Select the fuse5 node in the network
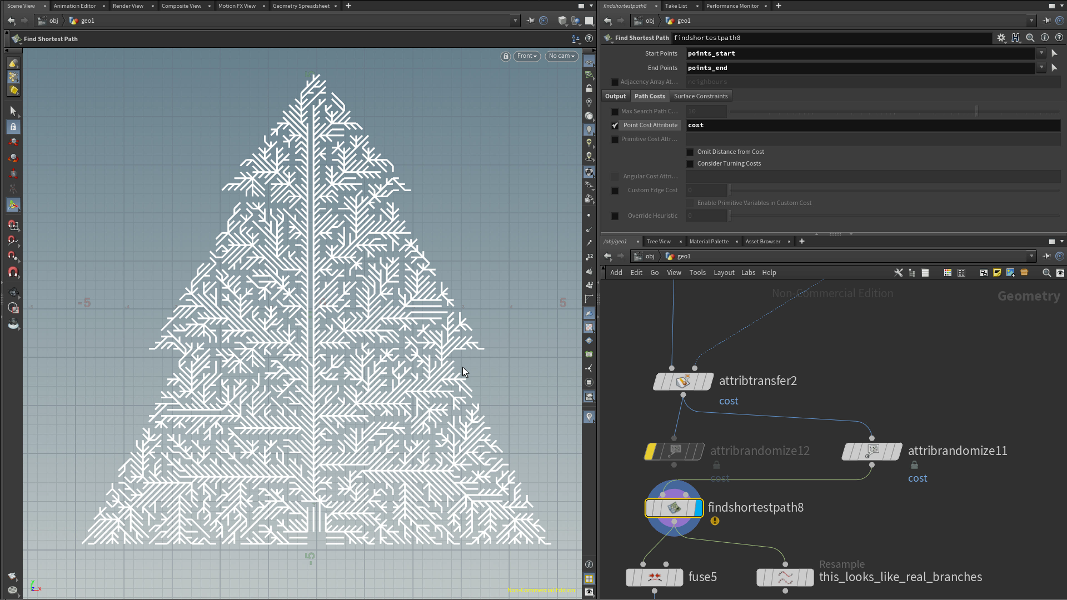Viewport: 1067px width, 600px height. pyautogui.click(x=655, y=577)
